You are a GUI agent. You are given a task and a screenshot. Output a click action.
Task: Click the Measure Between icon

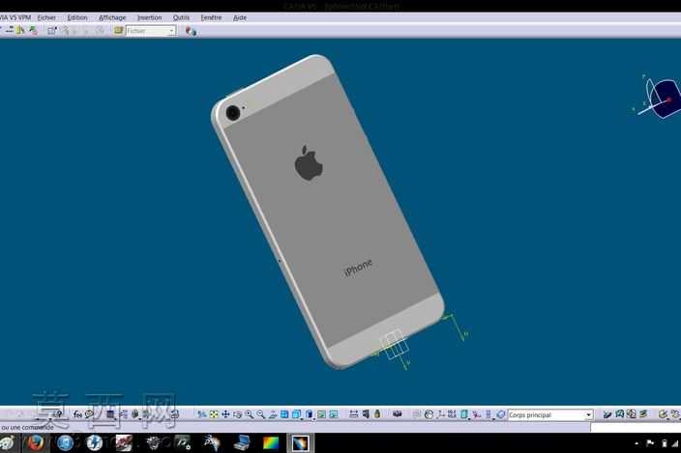tap(353, 414)
